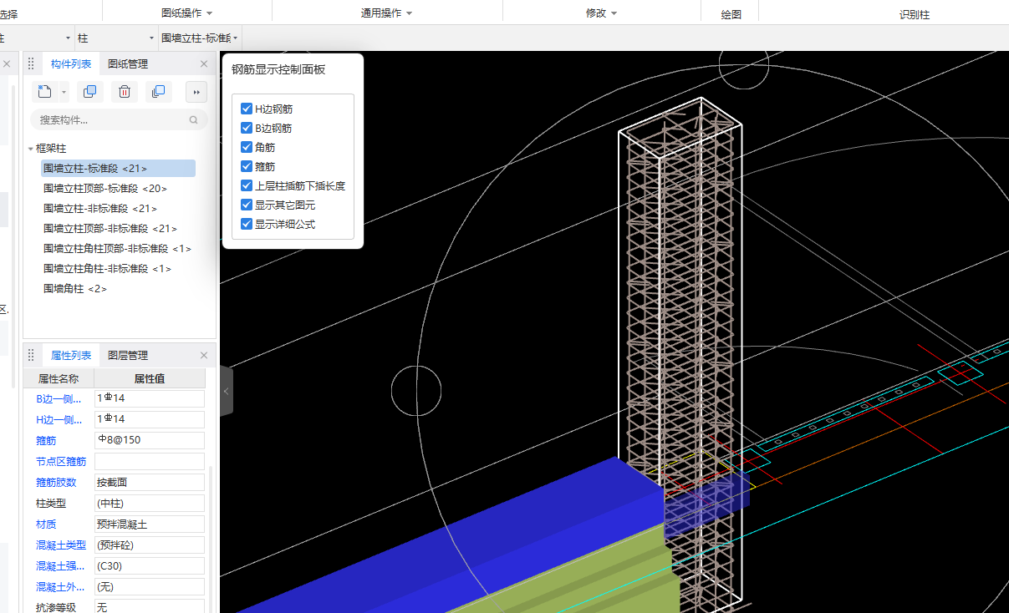Click the drag handle of 构件列表 panel

click(x=31, y=63)
